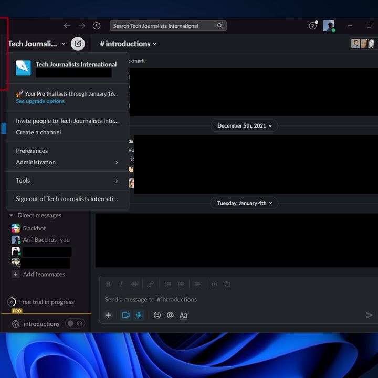Open the emoji picker
Viewport: 378px width, 378px height.
coord(157,315)
